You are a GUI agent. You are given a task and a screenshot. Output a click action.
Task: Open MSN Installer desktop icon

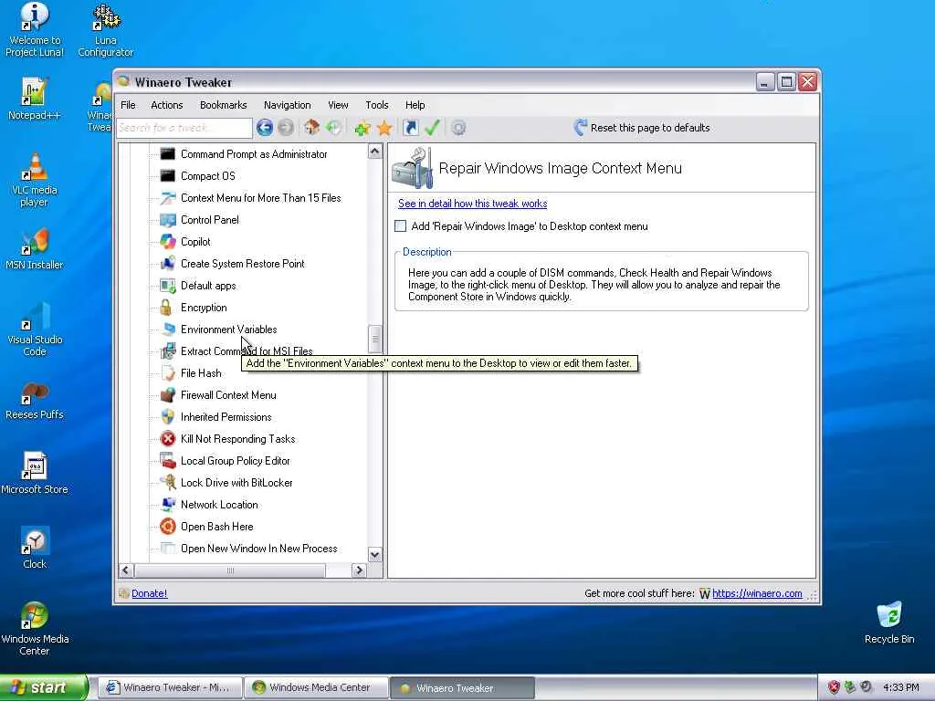pyautogui.click(x=34, y=248)
